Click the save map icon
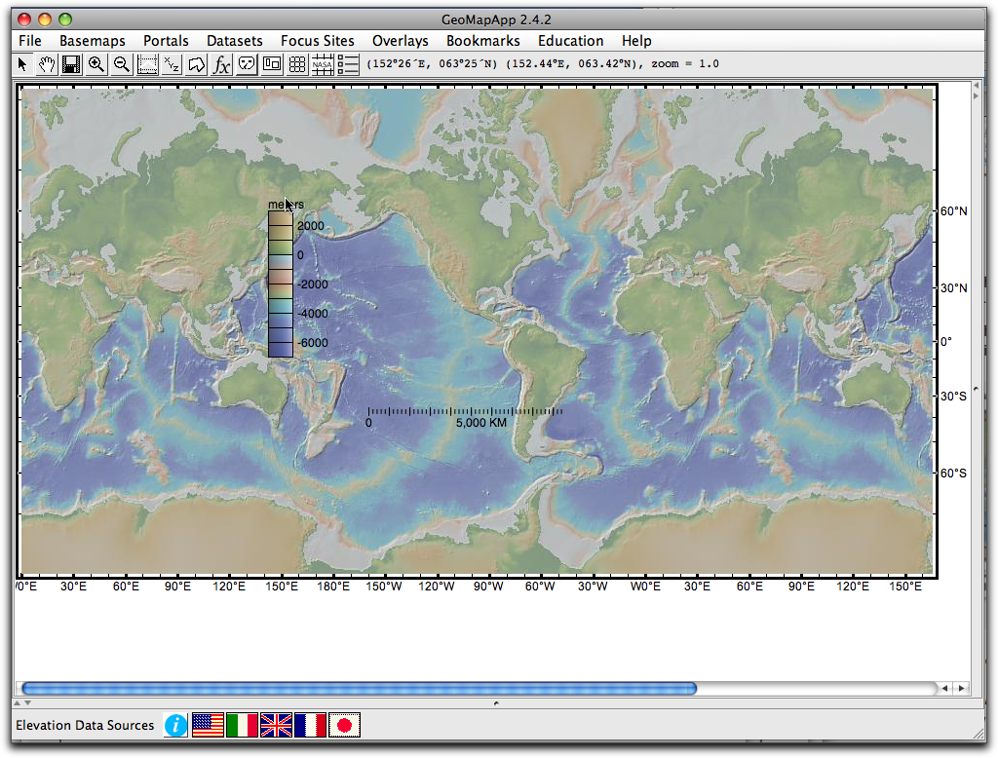 tap(71, 64)
